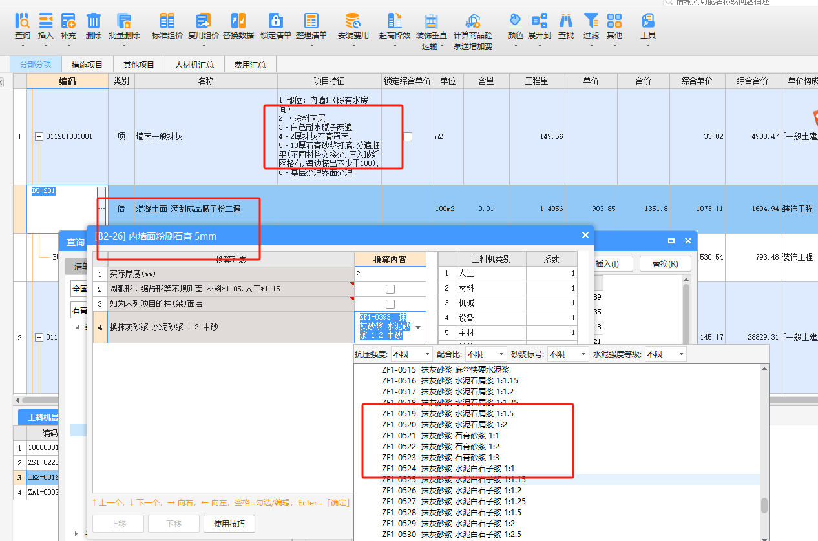Click the 替换数据 icon
Viewport: 818px width, 541px height.
238,21
